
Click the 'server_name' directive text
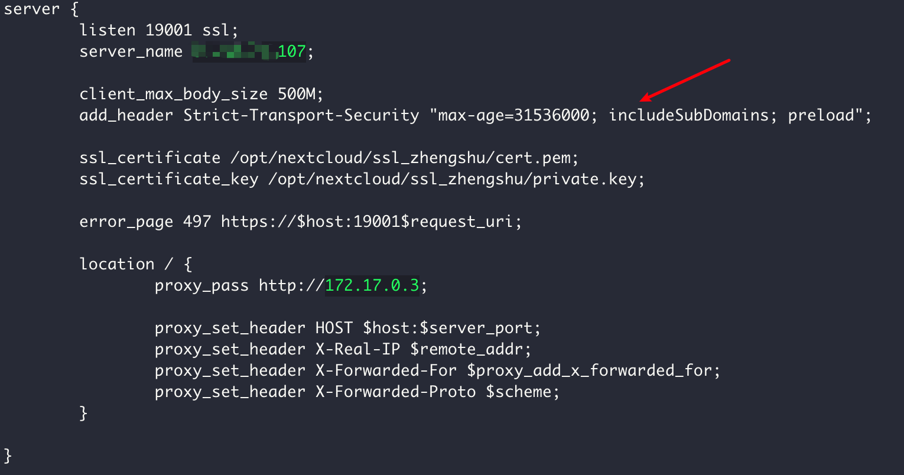click(x=131, y=52)
